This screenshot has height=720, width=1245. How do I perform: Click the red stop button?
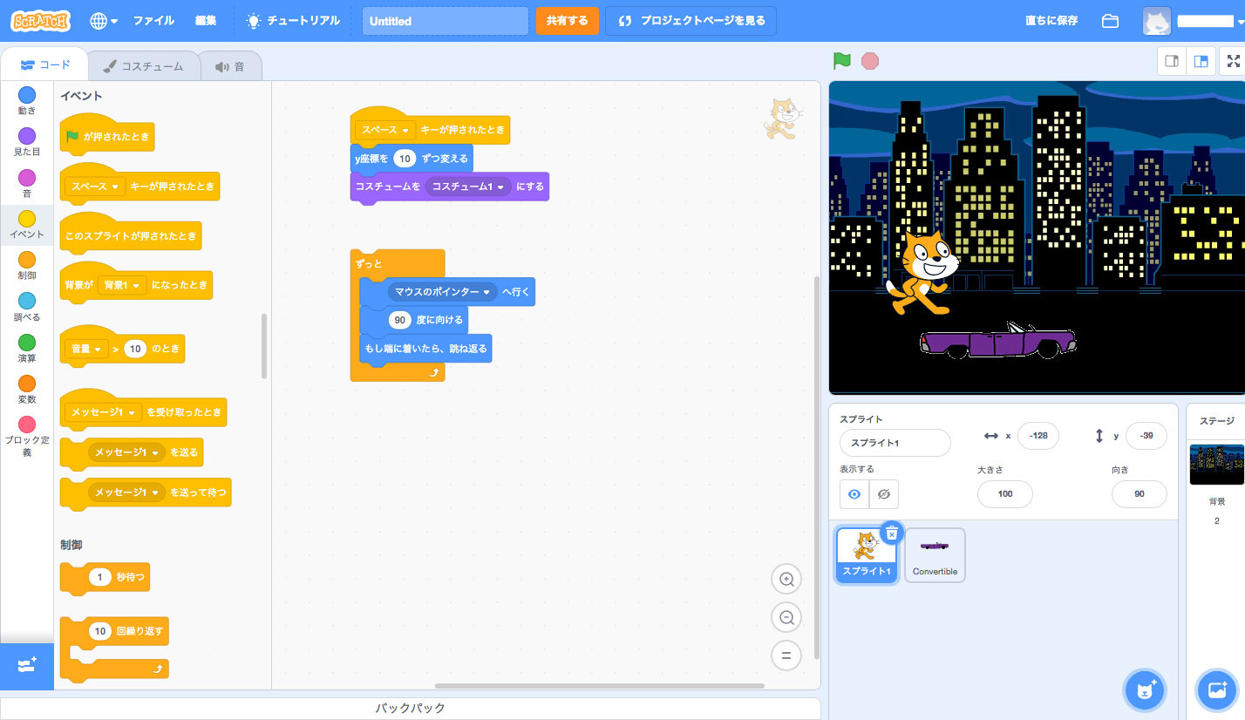point(869,61)
